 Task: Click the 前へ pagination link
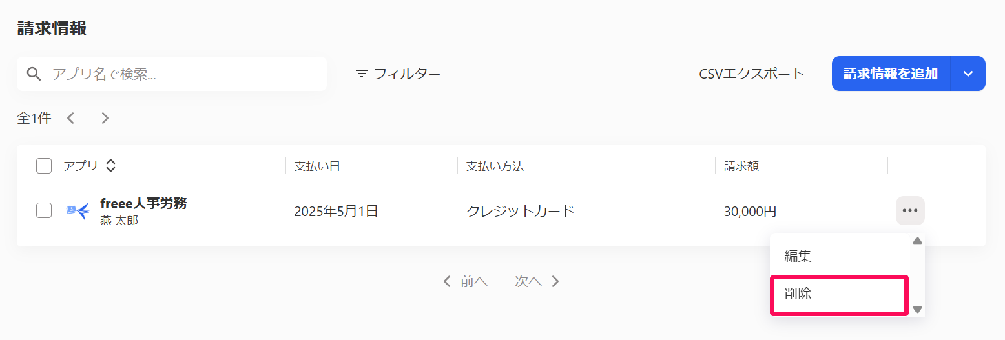pos(465,281)
